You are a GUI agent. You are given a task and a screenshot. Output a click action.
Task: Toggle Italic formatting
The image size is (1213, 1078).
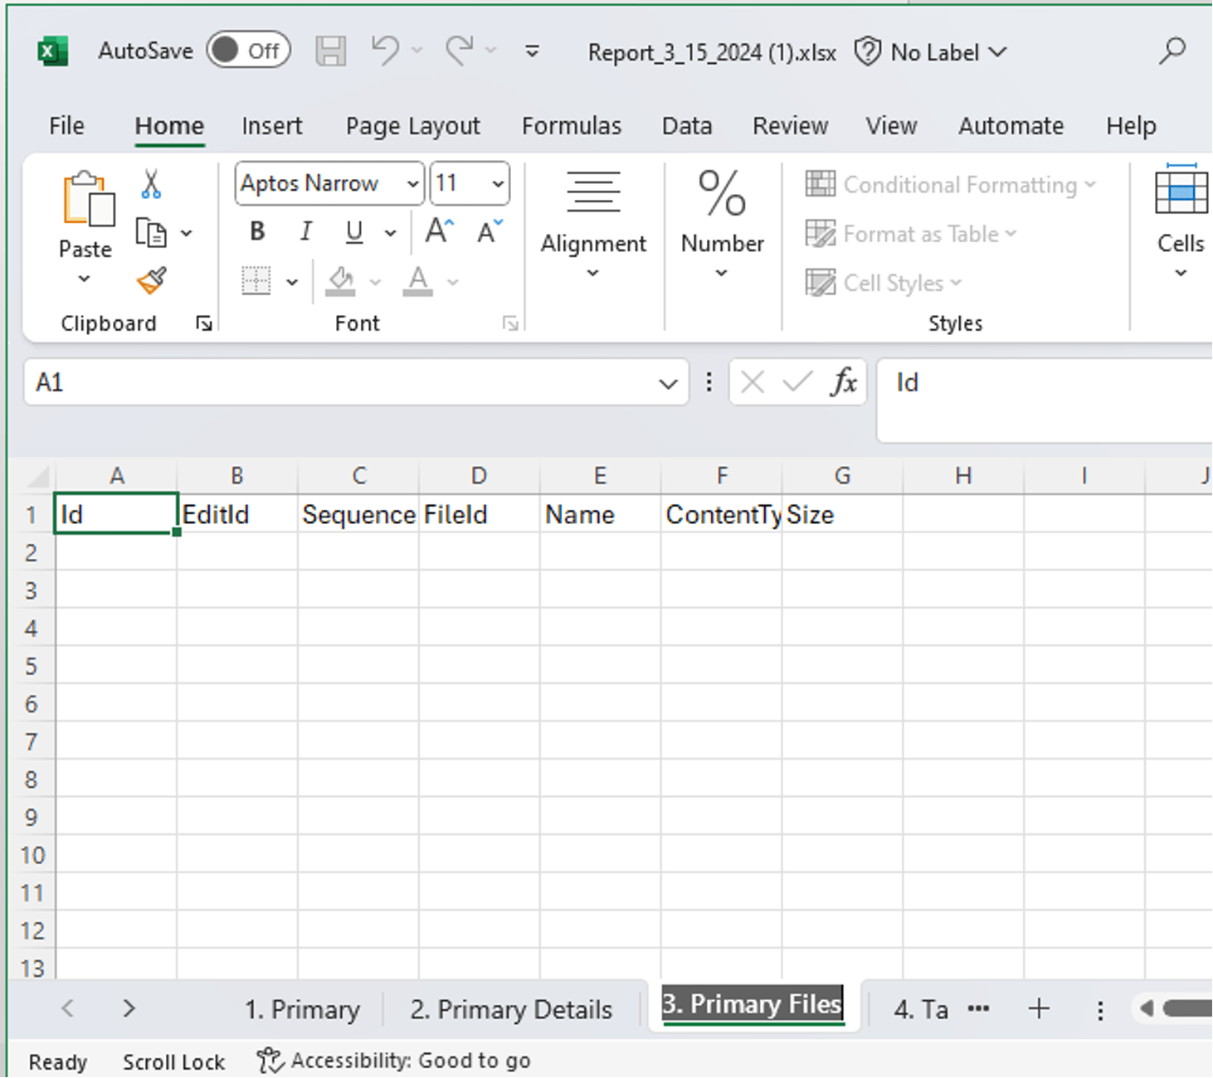click(306, 231)
